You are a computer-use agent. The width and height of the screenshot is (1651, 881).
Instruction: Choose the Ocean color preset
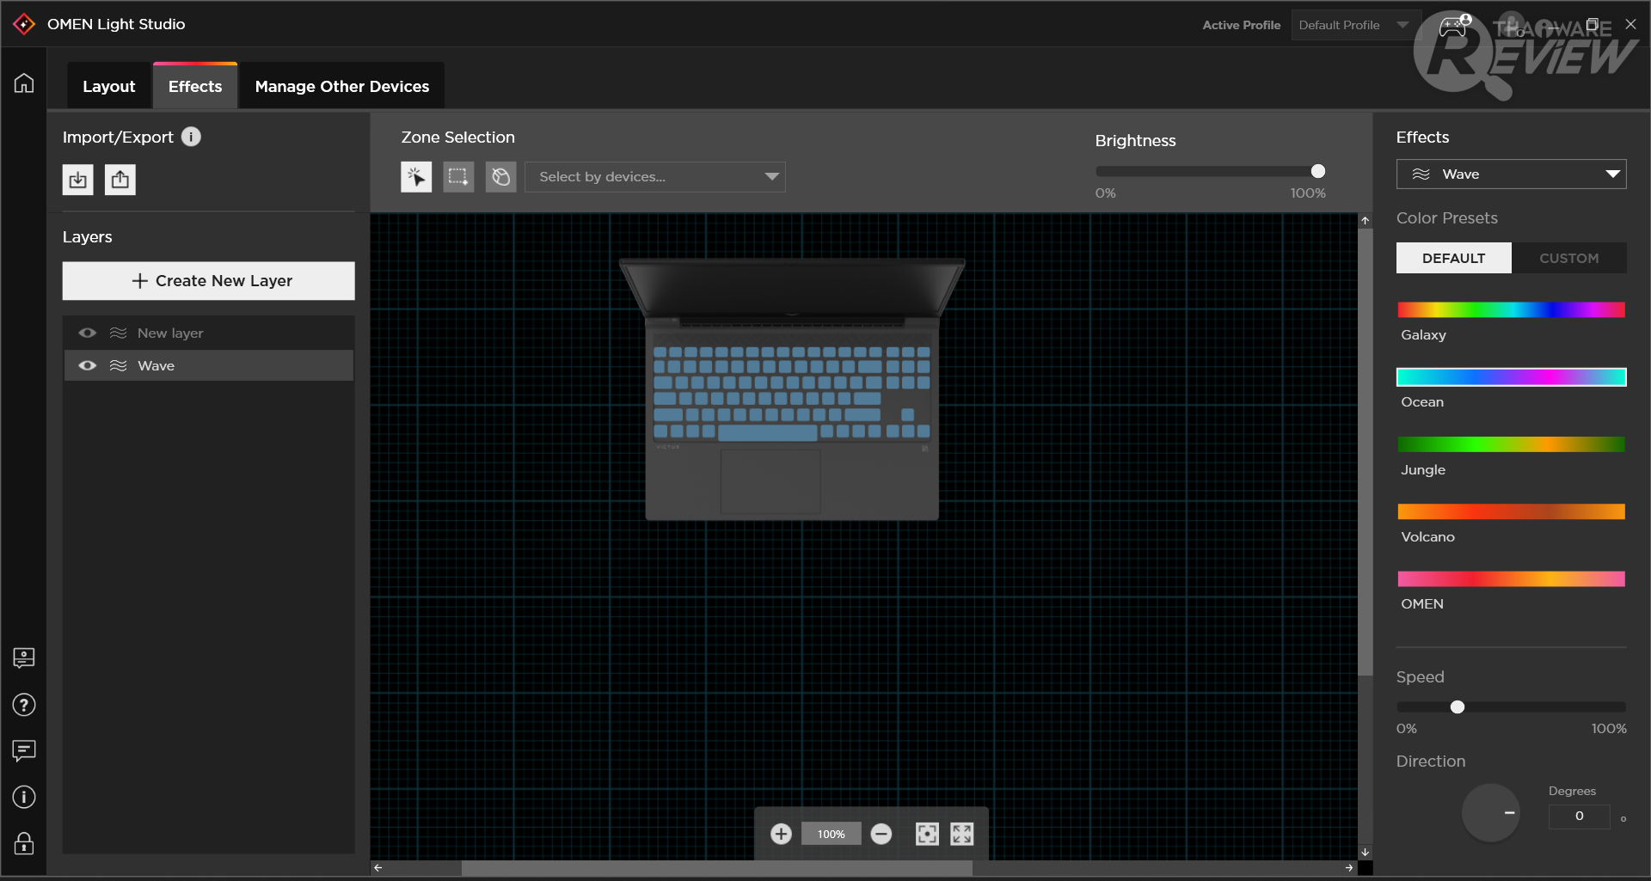coord(1511,377)
